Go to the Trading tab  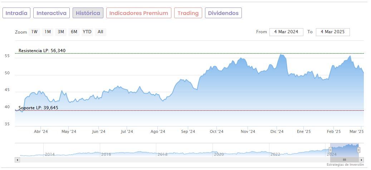tap(188, 13)
